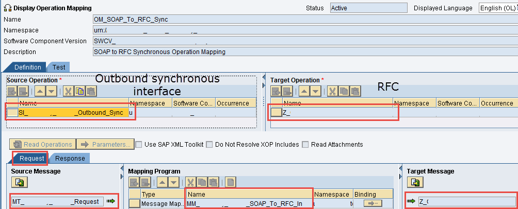Enable Use SAP XML Toolkit checkbox
Image resolution: width=518 pixels, height=209 pixels.
point(139,144)
